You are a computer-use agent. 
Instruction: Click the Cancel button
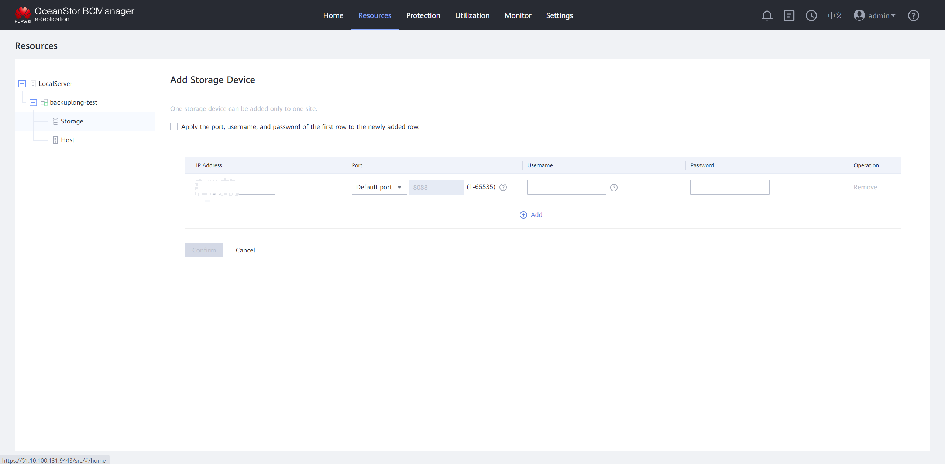245,250
